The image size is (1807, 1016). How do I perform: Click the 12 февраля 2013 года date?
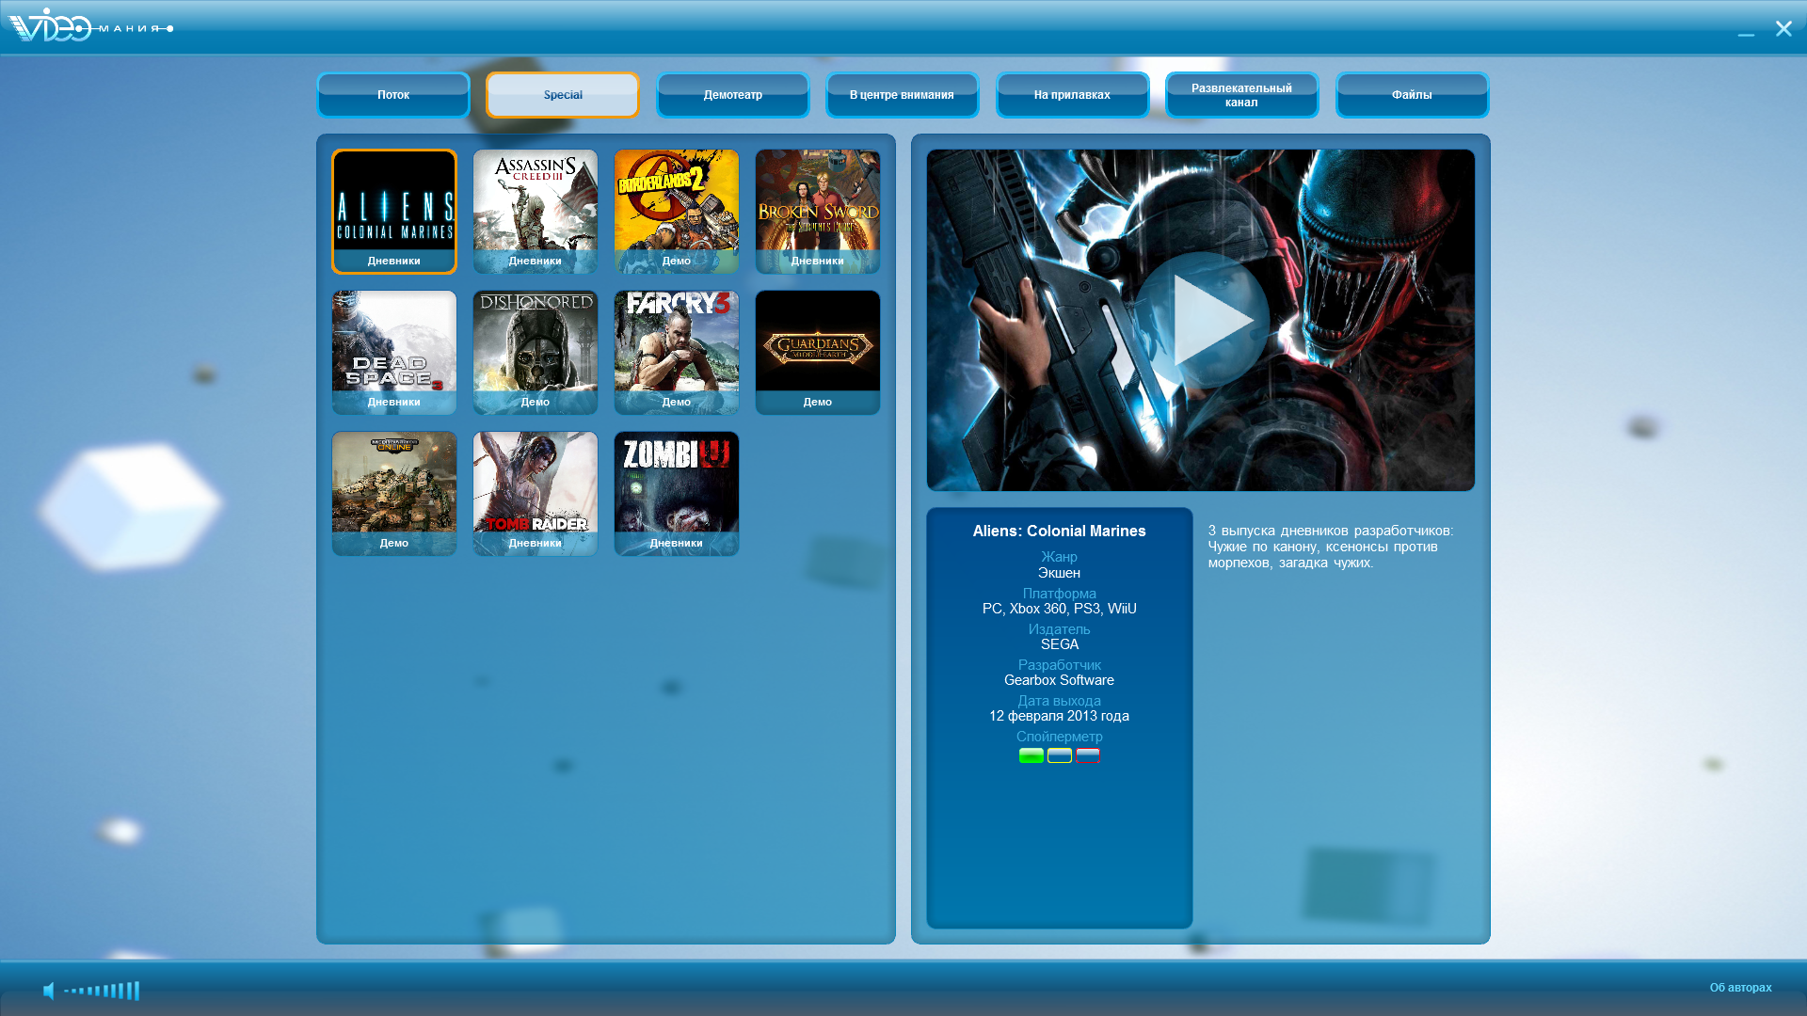point(1059,716)
